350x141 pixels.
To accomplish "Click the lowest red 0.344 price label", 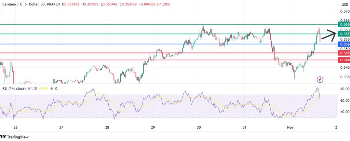I will click(344, 60).
